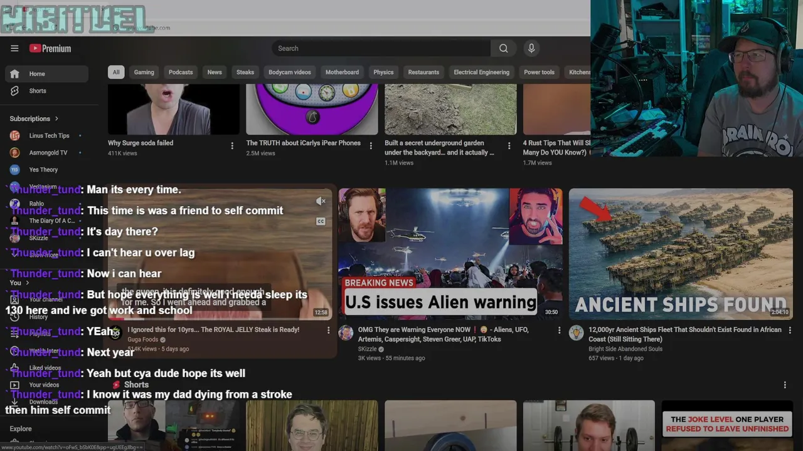Click into the Search input field
The height and width of the screenshot is (451, 803).
[381, 48]
